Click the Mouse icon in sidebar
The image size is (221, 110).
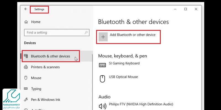[26, 78]
